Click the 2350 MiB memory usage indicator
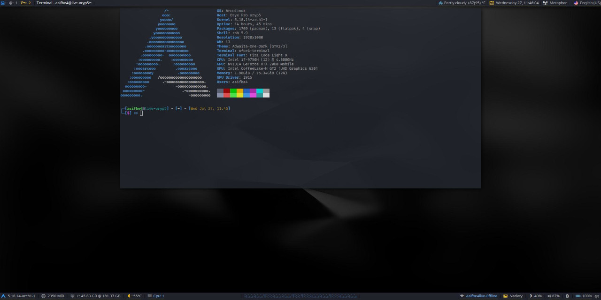 pos(53,296)
